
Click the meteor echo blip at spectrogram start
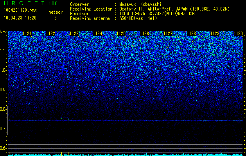tap(9, 119)
